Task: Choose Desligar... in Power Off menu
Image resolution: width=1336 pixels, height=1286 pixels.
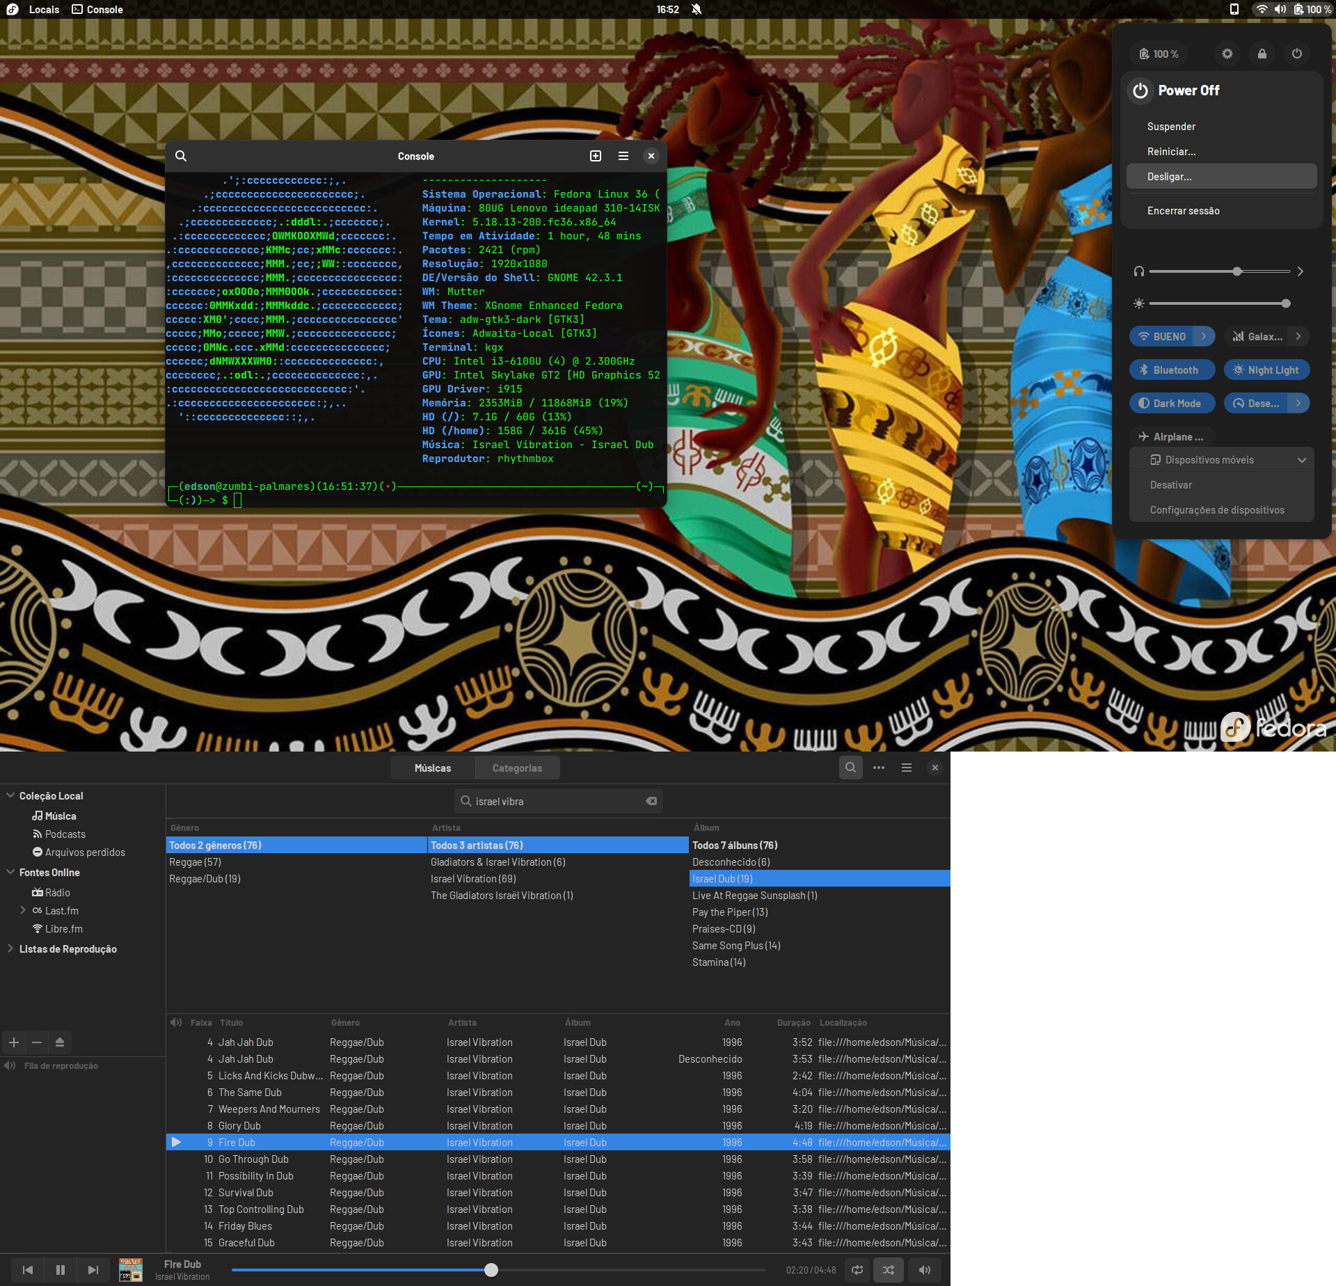Action: click(x=1222, y=177)
